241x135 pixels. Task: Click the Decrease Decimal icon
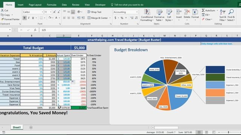tap(136, 18)
